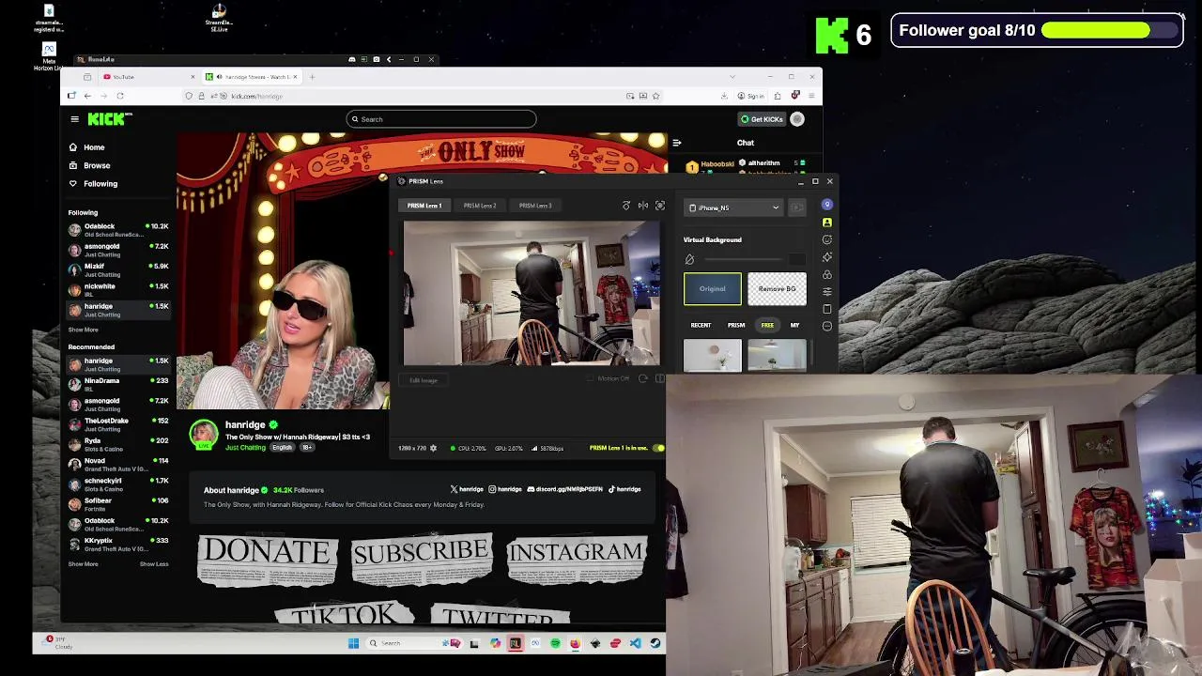The image size is (1202, 676).
Task: Switch to FREE backgrounds tab
Action: pyautogui.click(x=768, y=326)
